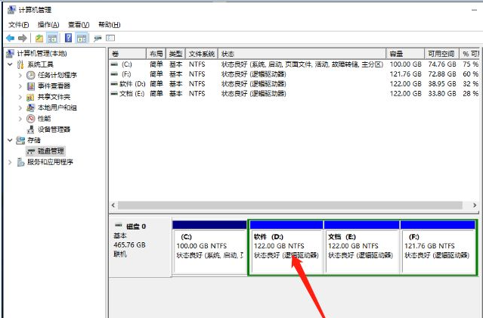Expand the 服务和应用程序 arrow

point(10,162)
